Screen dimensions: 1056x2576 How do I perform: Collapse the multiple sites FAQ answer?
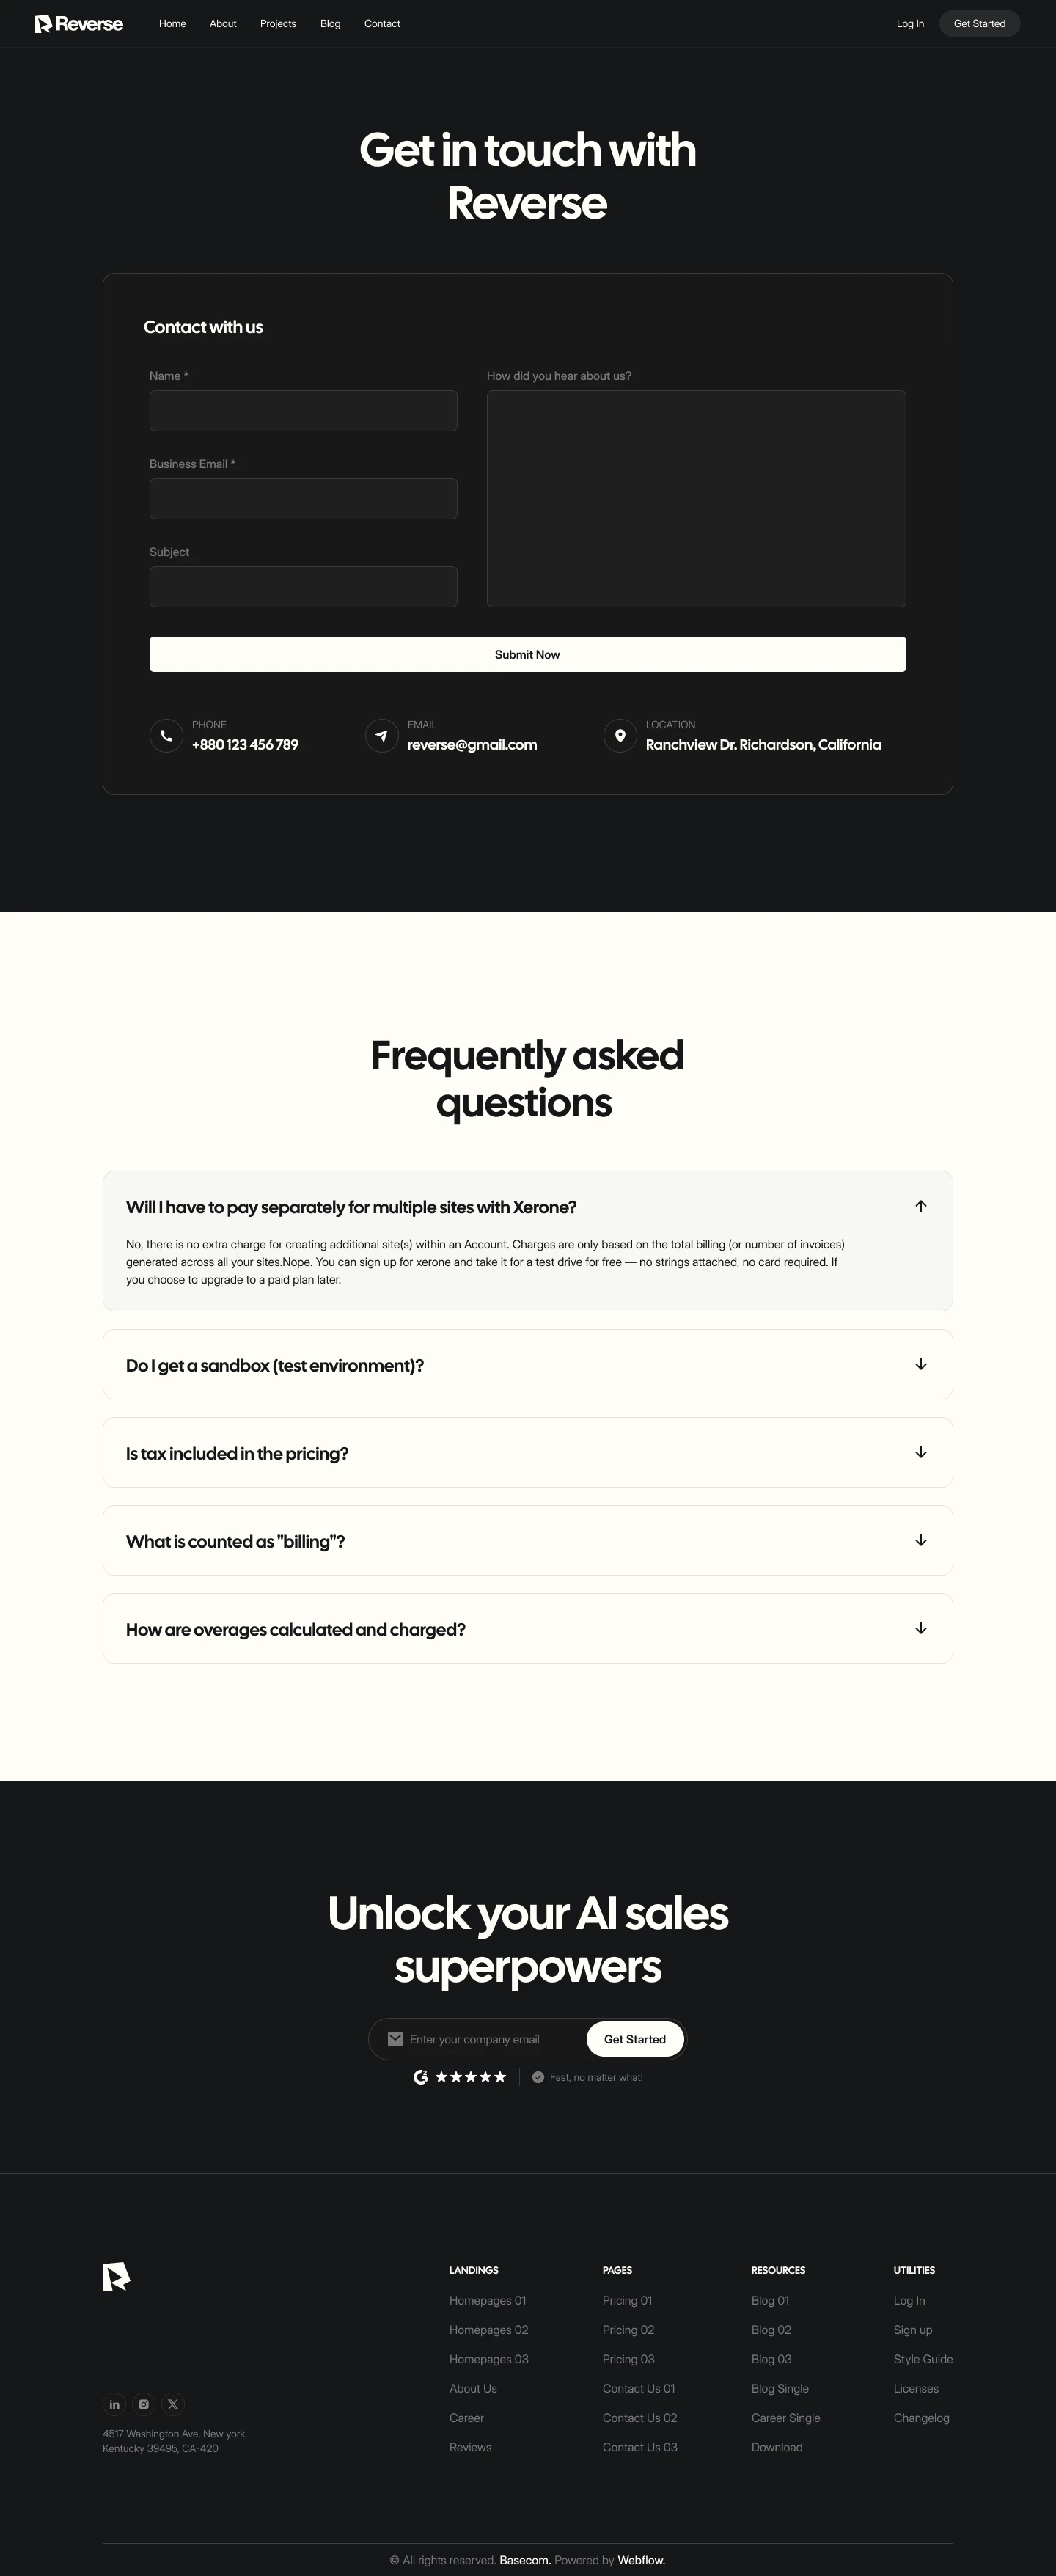(920, 1206)
